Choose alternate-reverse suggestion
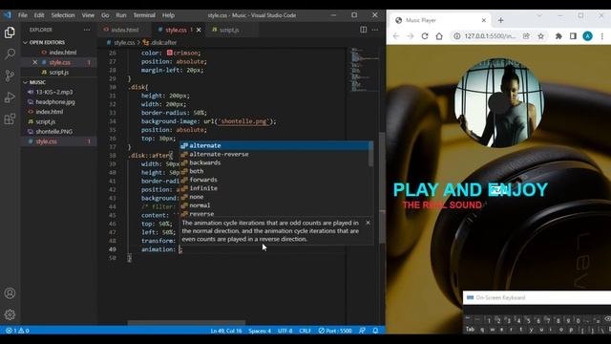 [x=275, y=154]
